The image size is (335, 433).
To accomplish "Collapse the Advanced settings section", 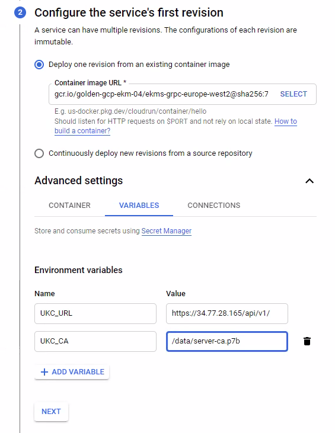I will (310, 181).
